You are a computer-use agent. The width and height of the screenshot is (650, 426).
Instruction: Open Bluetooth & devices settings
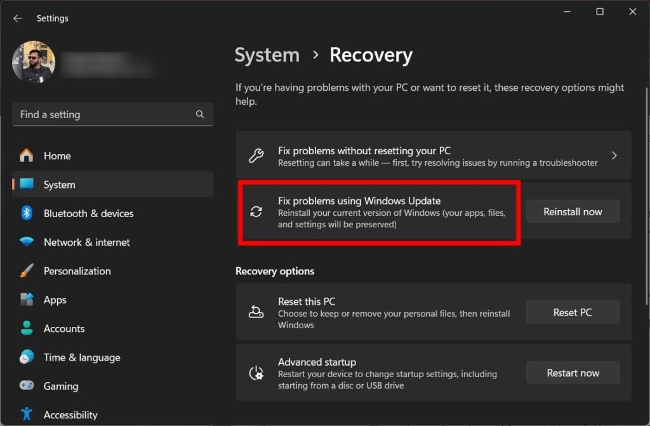[113, 213]
